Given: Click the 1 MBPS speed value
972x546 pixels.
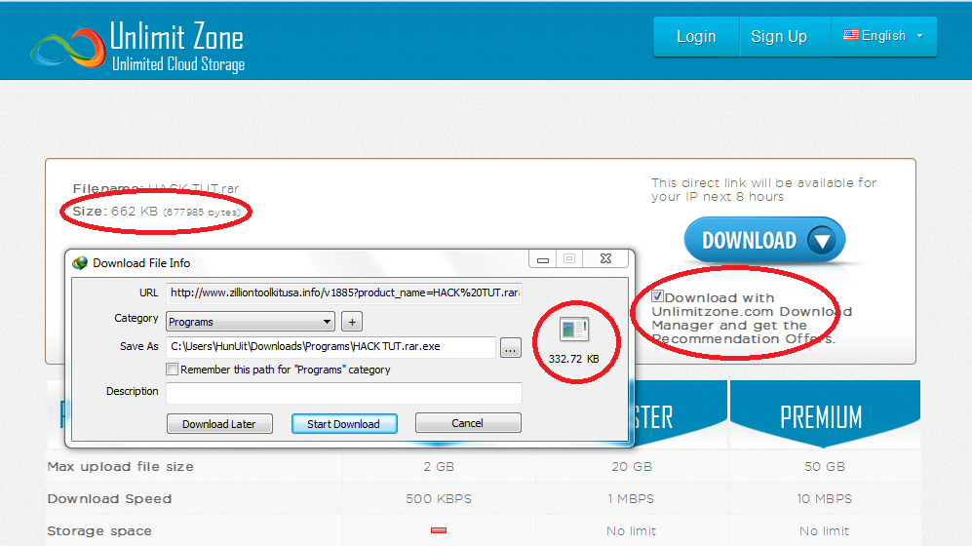Looking at the screenshot, I should tap(631, 499).
